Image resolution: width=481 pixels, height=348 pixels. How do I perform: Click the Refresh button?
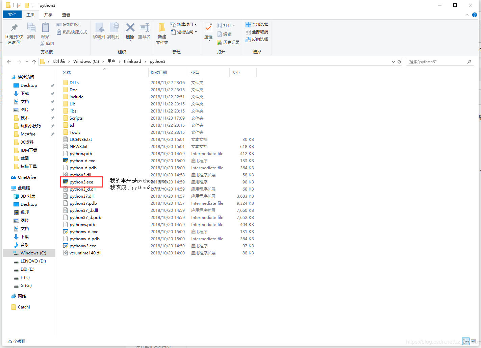coord(399,62)
